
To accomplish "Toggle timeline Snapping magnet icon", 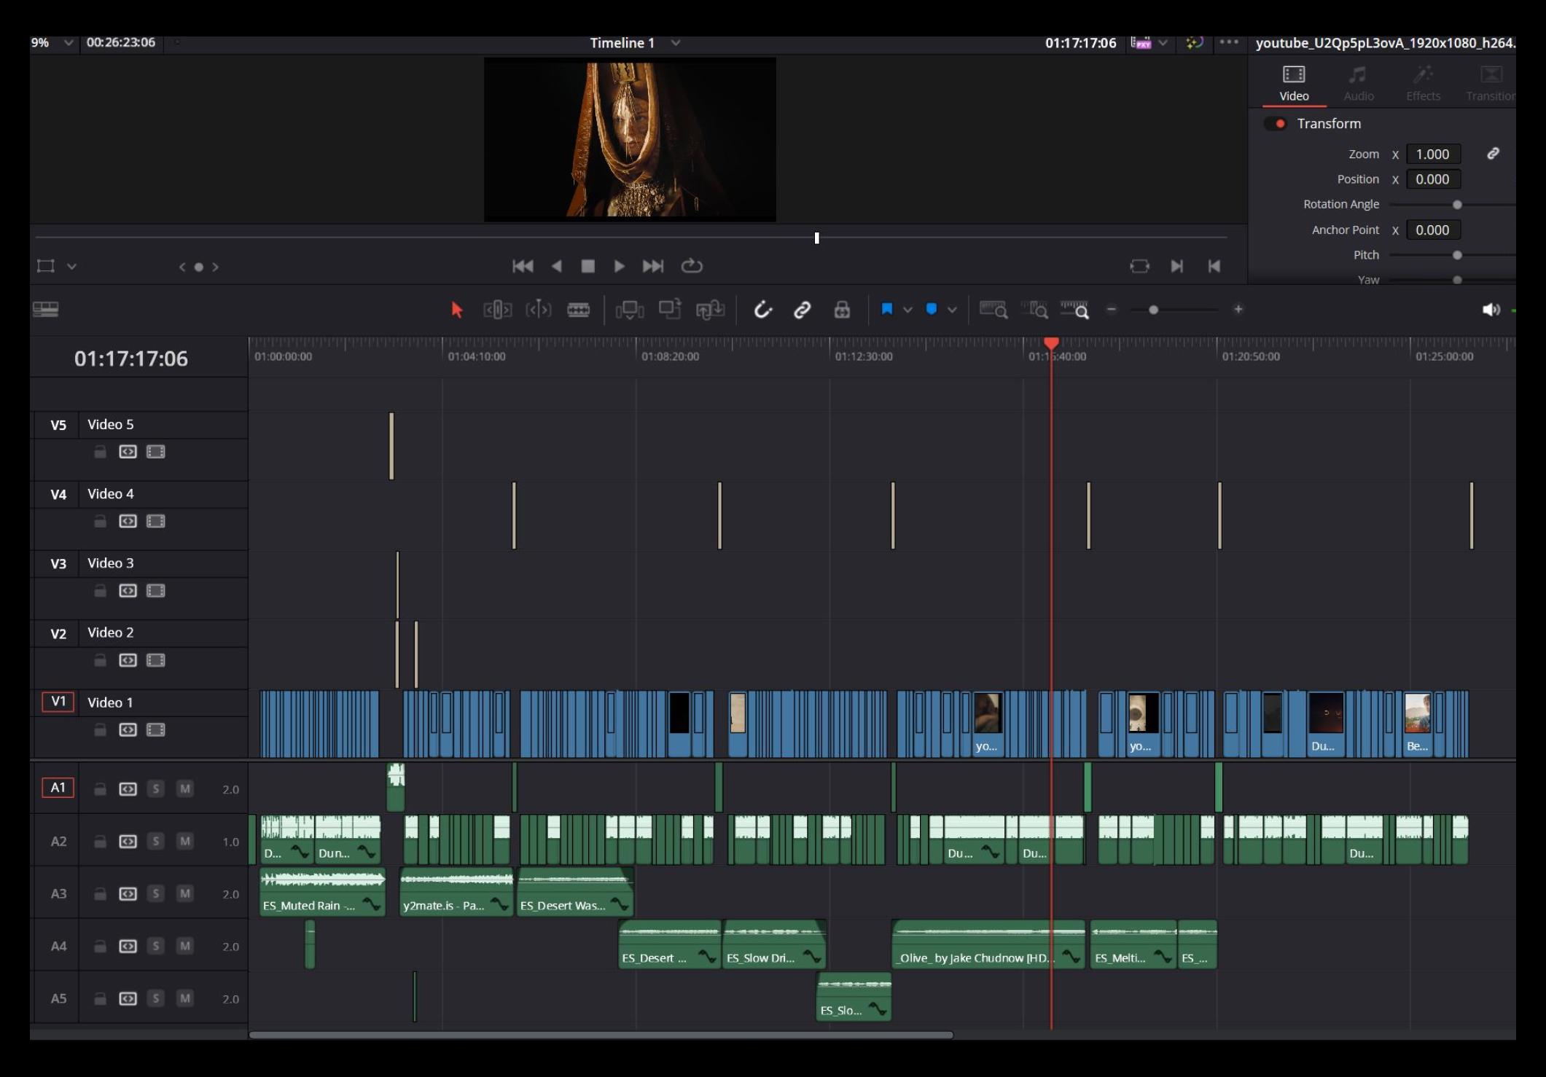I will point(762,310).
